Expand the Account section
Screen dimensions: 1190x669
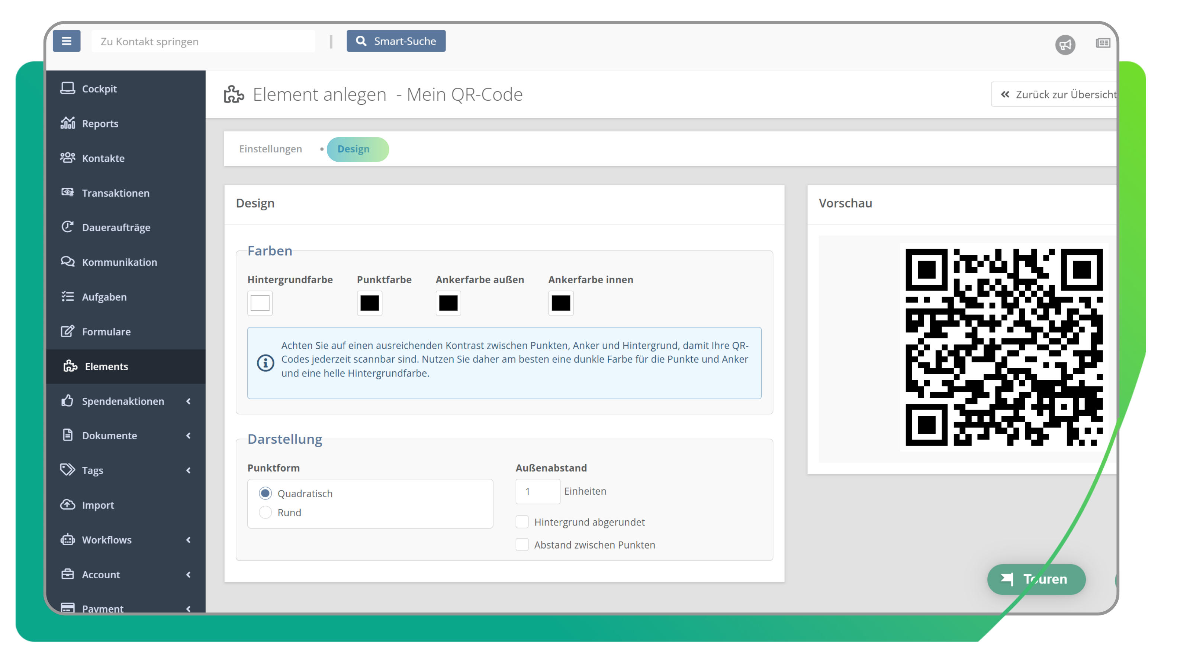coord(100,574)
